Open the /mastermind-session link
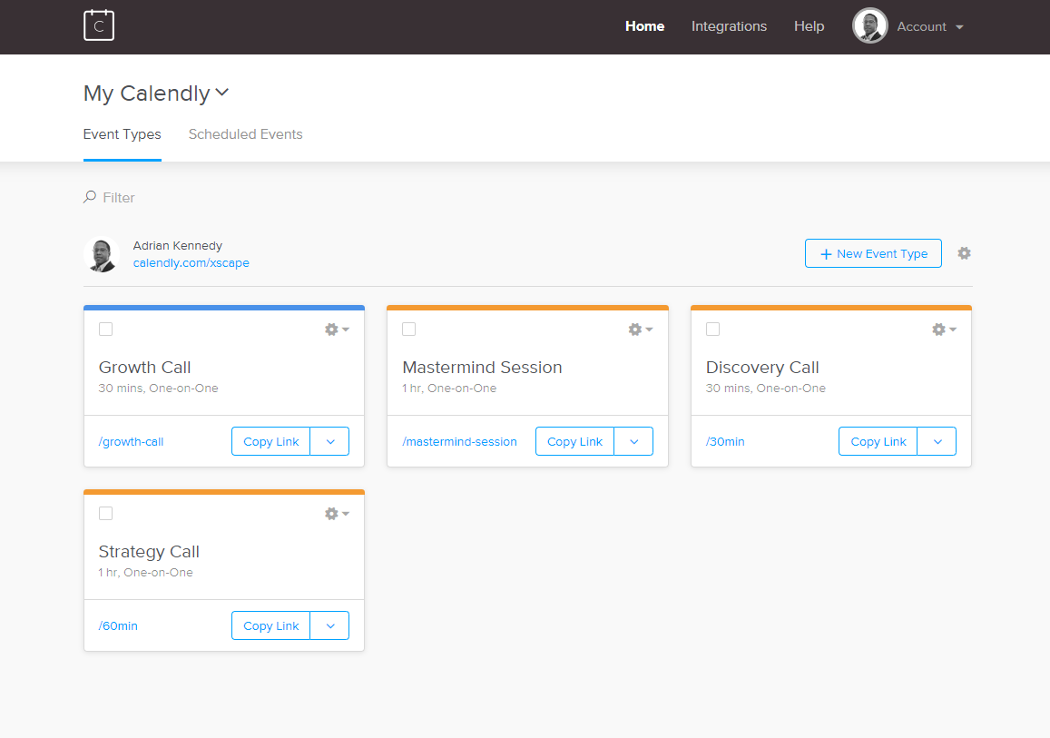The width and height of the screenshot is (1050, 738). tap(459, 441)
